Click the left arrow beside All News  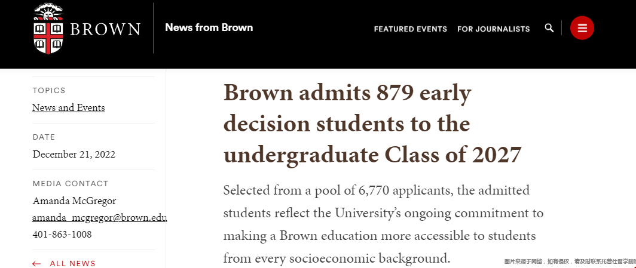(x=36, y=264)
